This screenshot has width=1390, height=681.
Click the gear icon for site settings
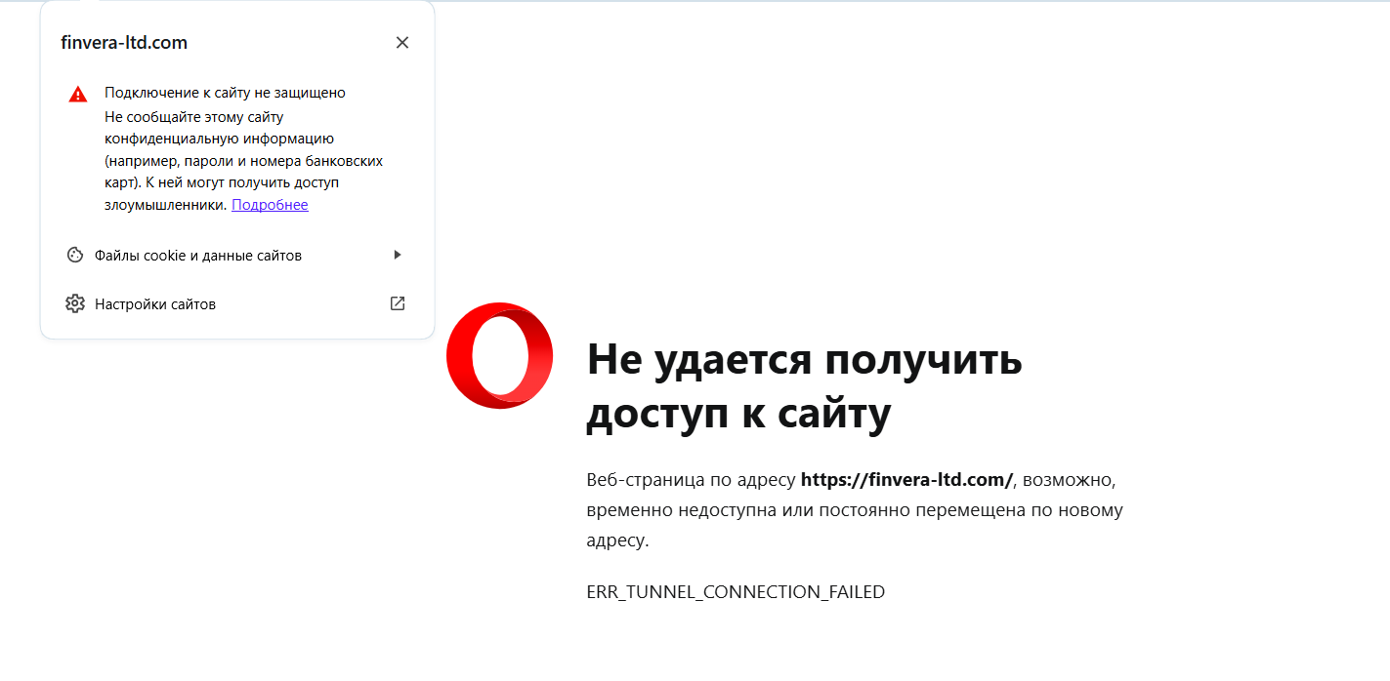coord(74,304)
